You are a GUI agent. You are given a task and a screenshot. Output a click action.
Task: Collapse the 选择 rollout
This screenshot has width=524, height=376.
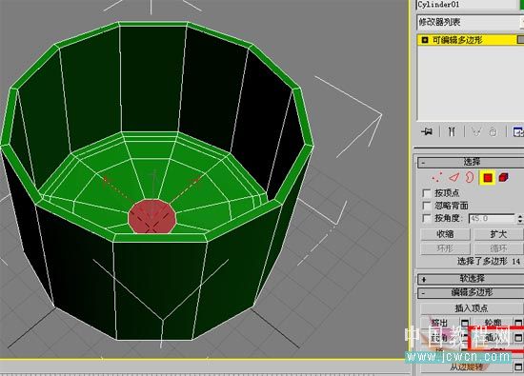tap(471, 162)
